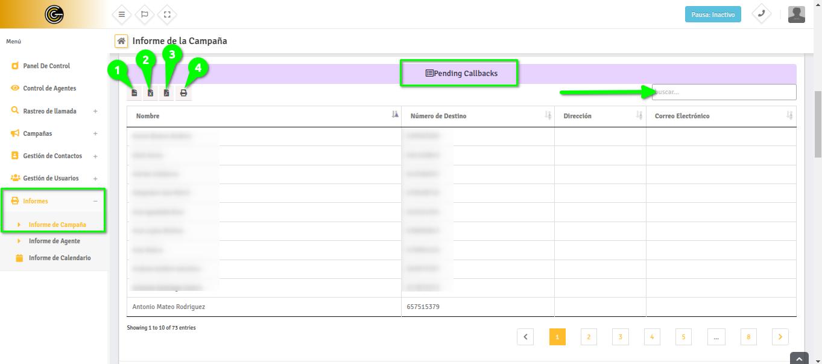Toggle the hamburger menu icon
This screenshot has width=822, height=364.
[x=122, y=14]
